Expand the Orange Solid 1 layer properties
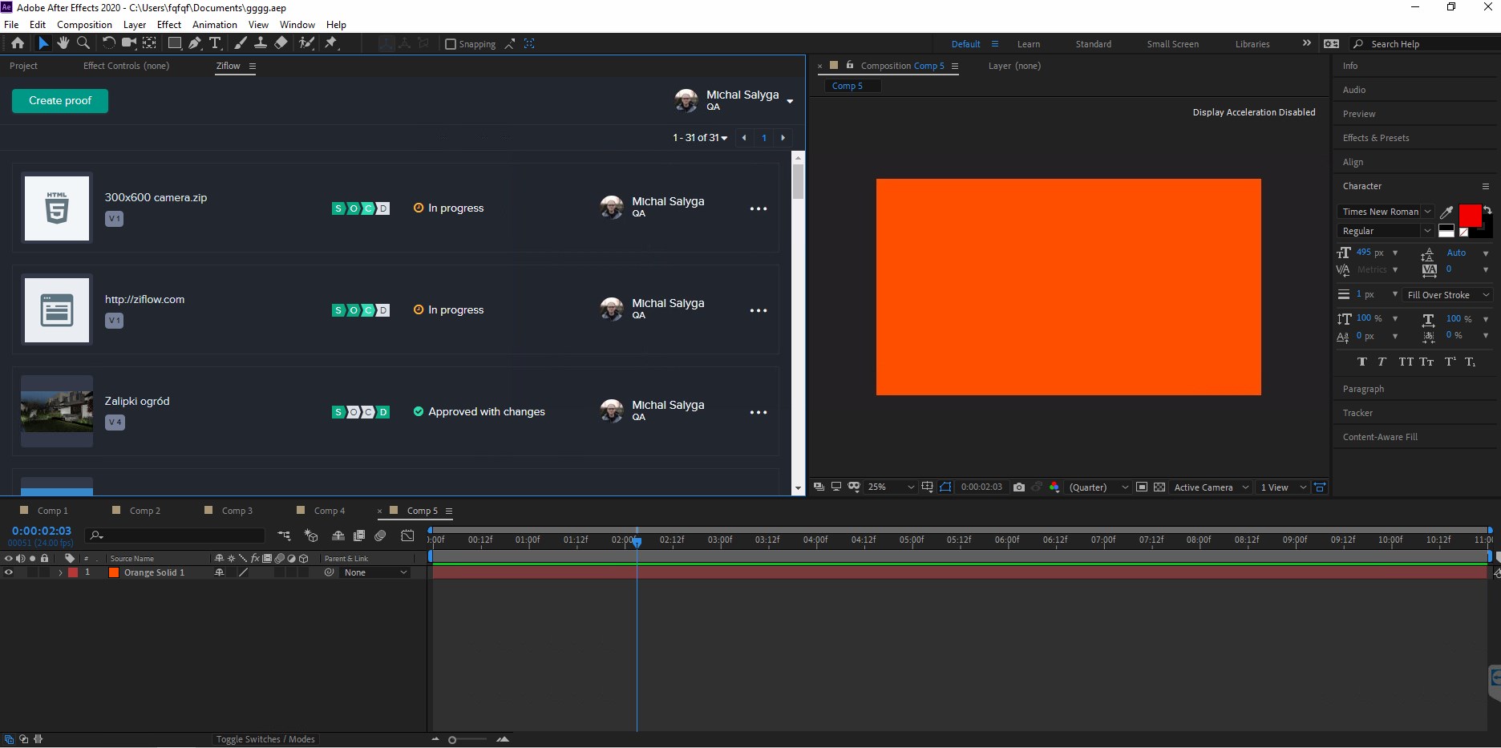1501x748 pixels. pyautogui.click(x=60, y=572)
